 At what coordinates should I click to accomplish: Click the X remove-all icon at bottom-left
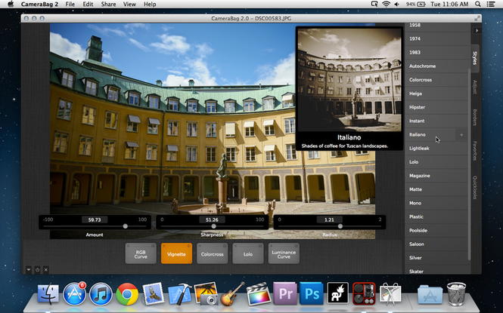click(x=46, y=269)
